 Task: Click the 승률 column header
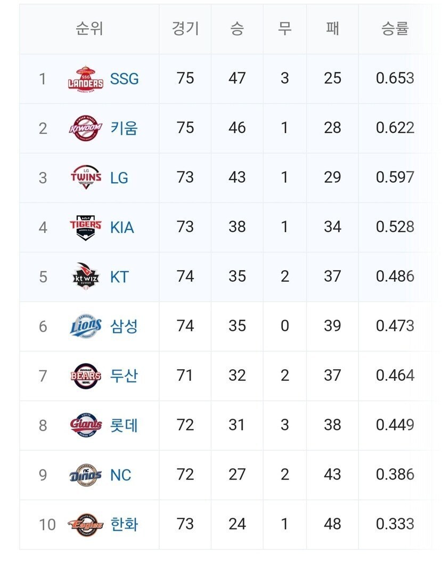(395, 29)
